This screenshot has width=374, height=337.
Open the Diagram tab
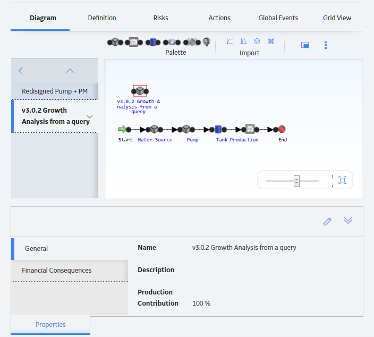(x=43, y=18)
